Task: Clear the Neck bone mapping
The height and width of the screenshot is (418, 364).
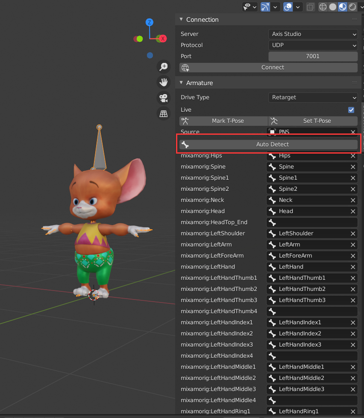Action: 353,200
